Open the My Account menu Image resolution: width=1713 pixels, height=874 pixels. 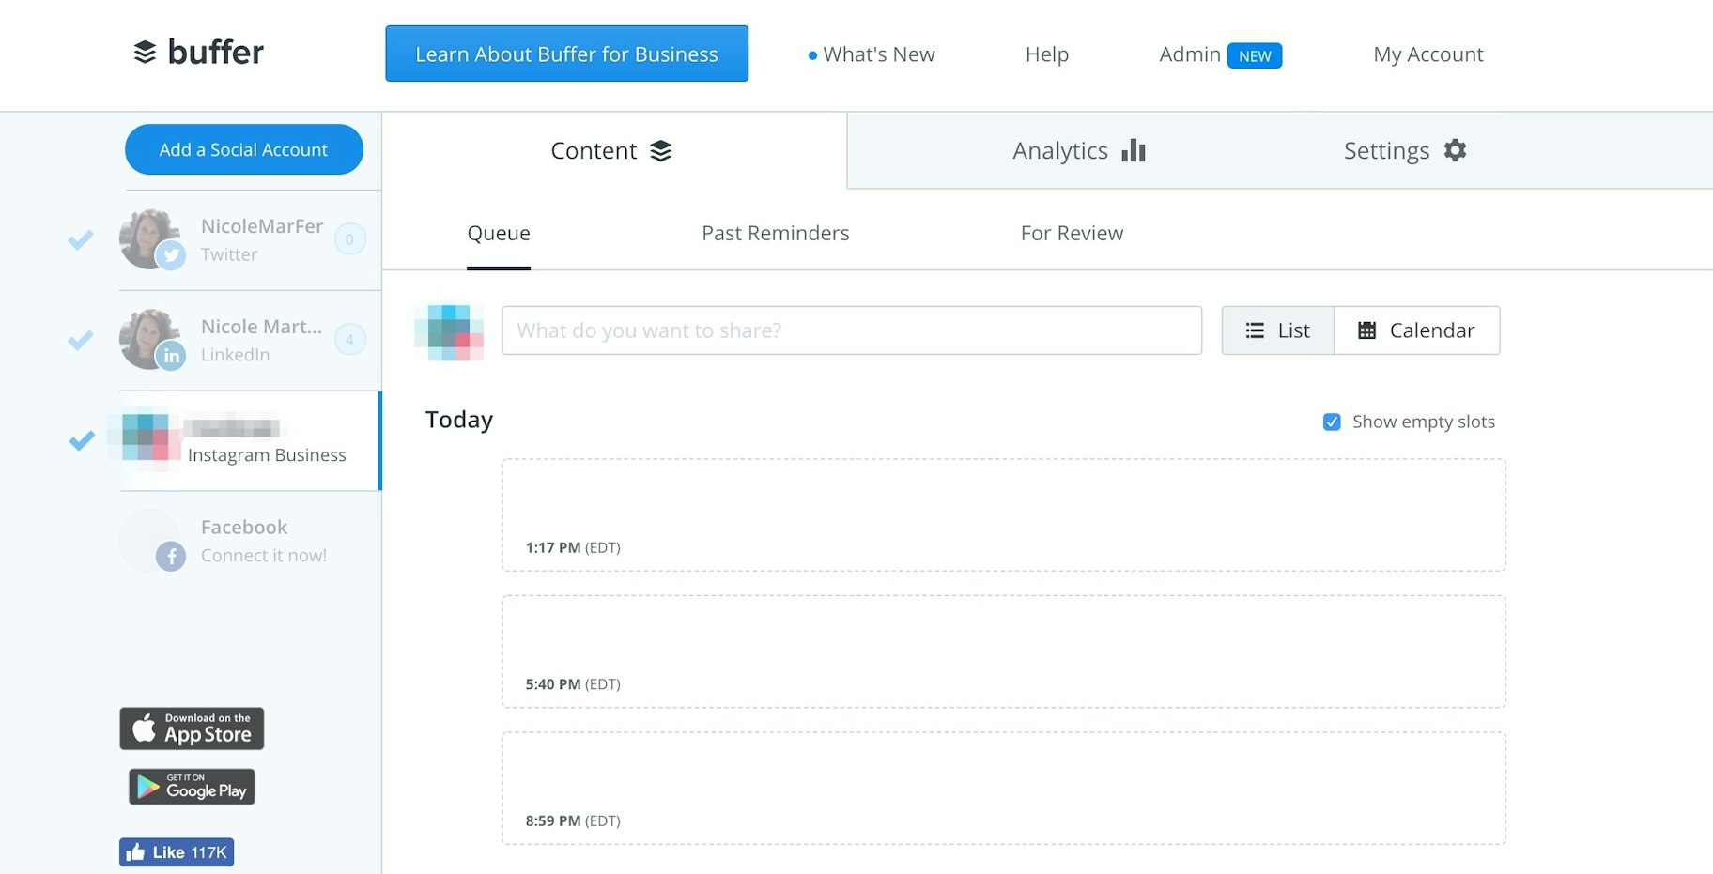(x=1427, y=54)
